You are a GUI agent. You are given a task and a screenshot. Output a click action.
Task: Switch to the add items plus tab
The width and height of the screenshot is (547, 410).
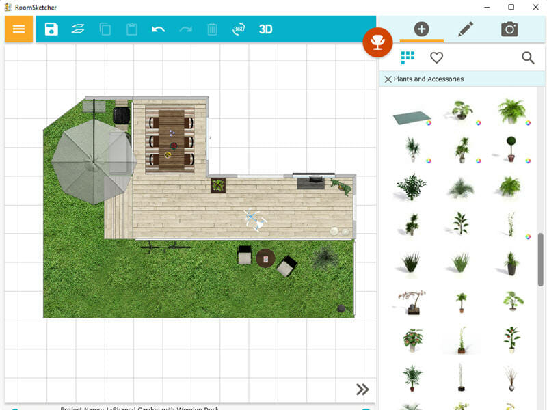pyautogui.click(x=422, y=29)
